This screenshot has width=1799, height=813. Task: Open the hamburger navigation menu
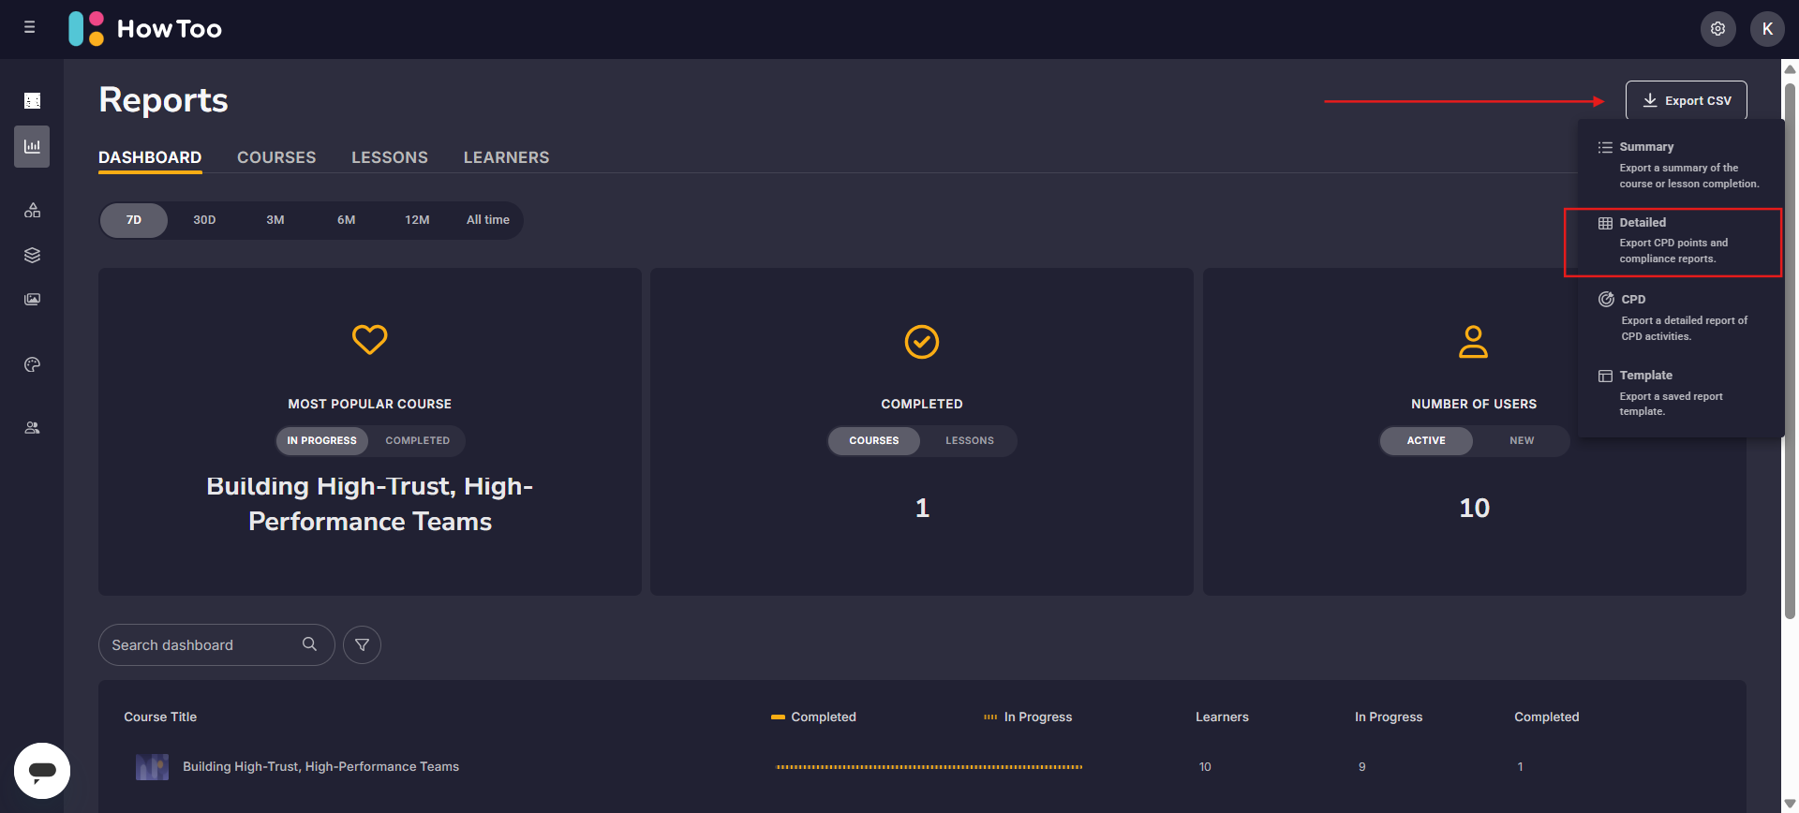click(29, 28)
